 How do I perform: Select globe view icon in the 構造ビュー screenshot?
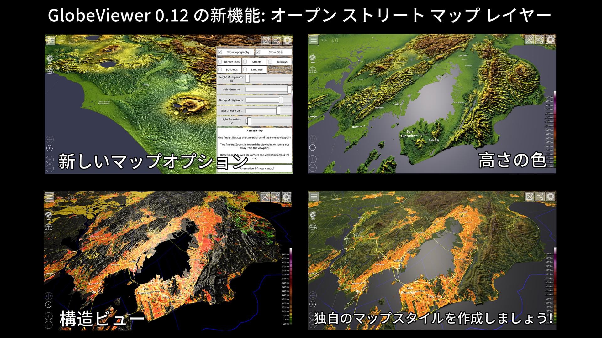(x=48, y=215)
